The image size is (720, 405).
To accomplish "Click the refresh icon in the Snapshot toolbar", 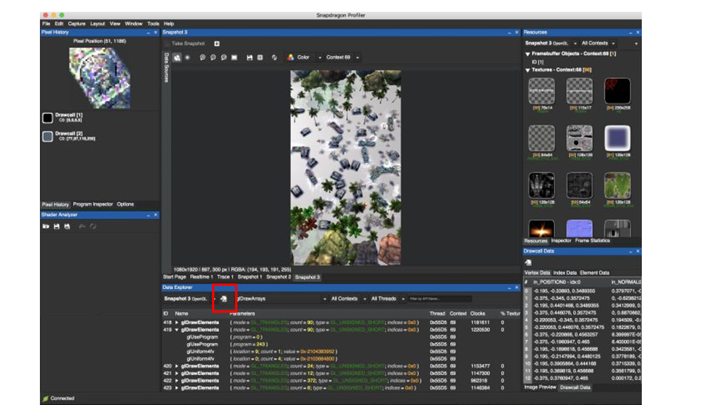I will point(274,57).
